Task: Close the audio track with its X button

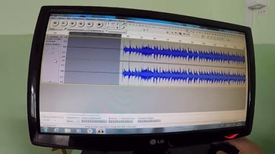Action: pyautogui.click(x=48, y=36)
